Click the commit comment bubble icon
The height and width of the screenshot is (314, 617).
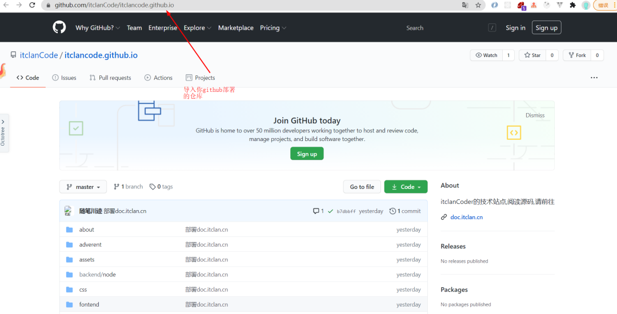click(x=315, y=211)
